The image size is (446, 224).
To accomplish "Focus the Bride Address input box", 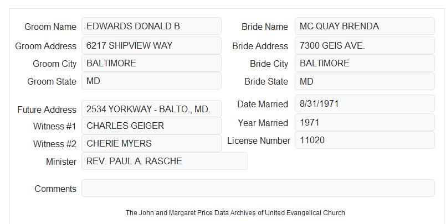I will pyautogui.click(x=365, y=45).
